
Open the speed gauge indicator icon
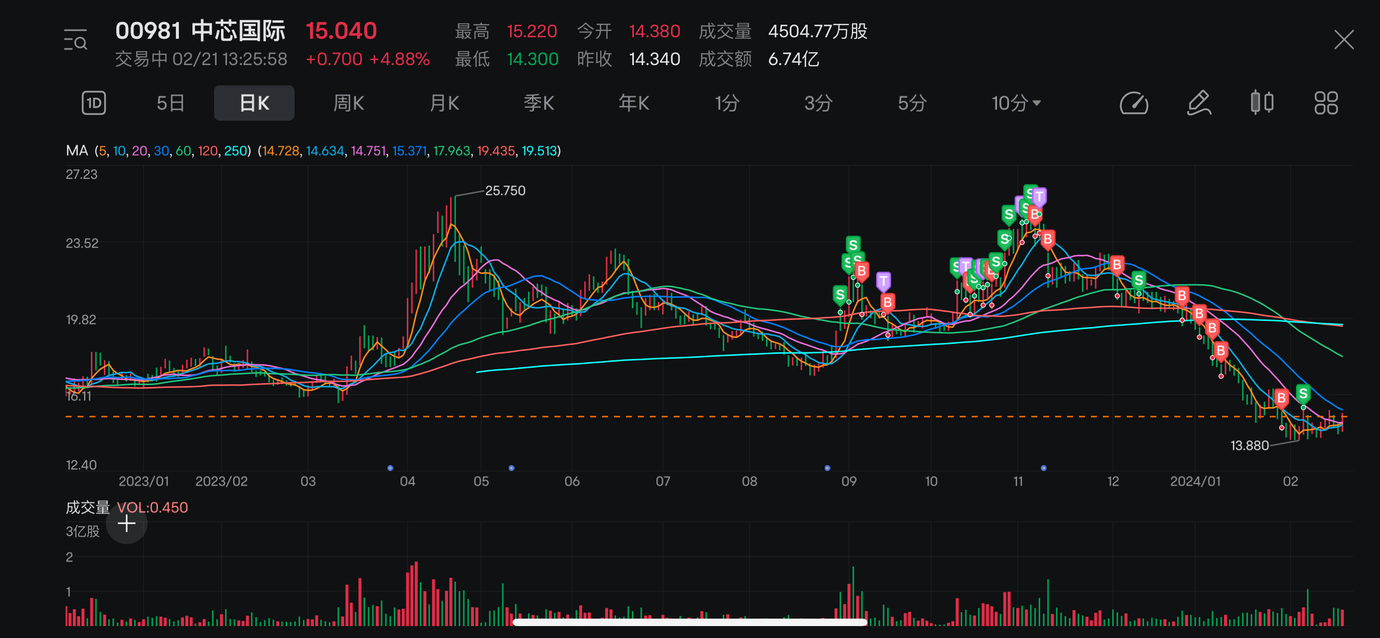pyautogui.click(x=1134, y=103)
